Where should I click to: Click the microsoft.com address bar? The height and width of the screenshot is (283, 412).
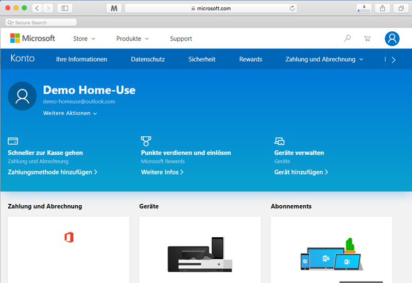[x=211, y=8]
